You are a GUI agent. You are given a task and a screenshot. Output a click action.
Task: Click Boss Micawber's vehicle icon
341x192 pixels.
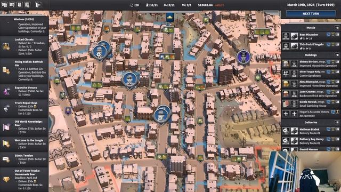(x=294, y=36)
